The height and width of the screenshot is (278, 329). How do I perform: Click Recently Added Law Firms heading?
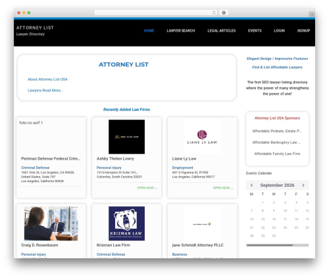[x=126, y=110]
